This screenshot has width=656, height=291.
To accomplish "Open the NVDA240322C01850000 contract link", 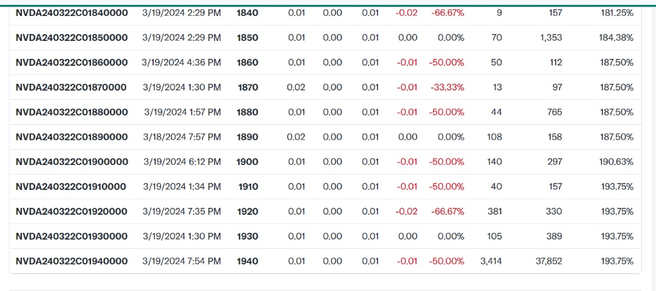I will pos(72,38).
